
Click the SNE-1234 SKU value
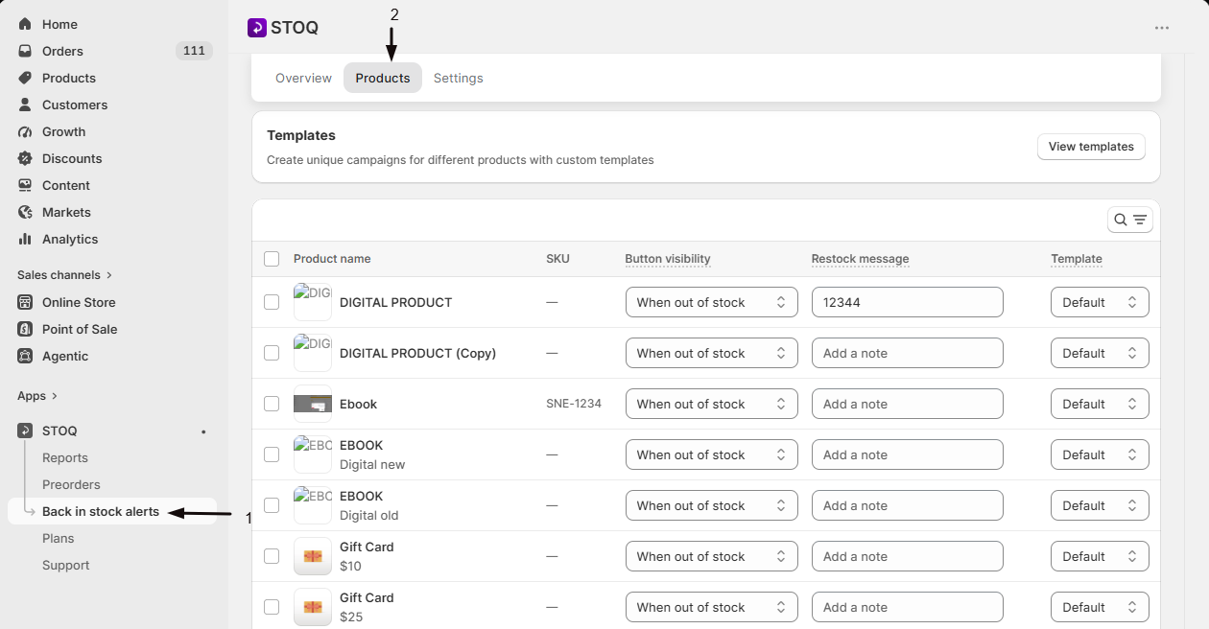[x=574, y=404]
